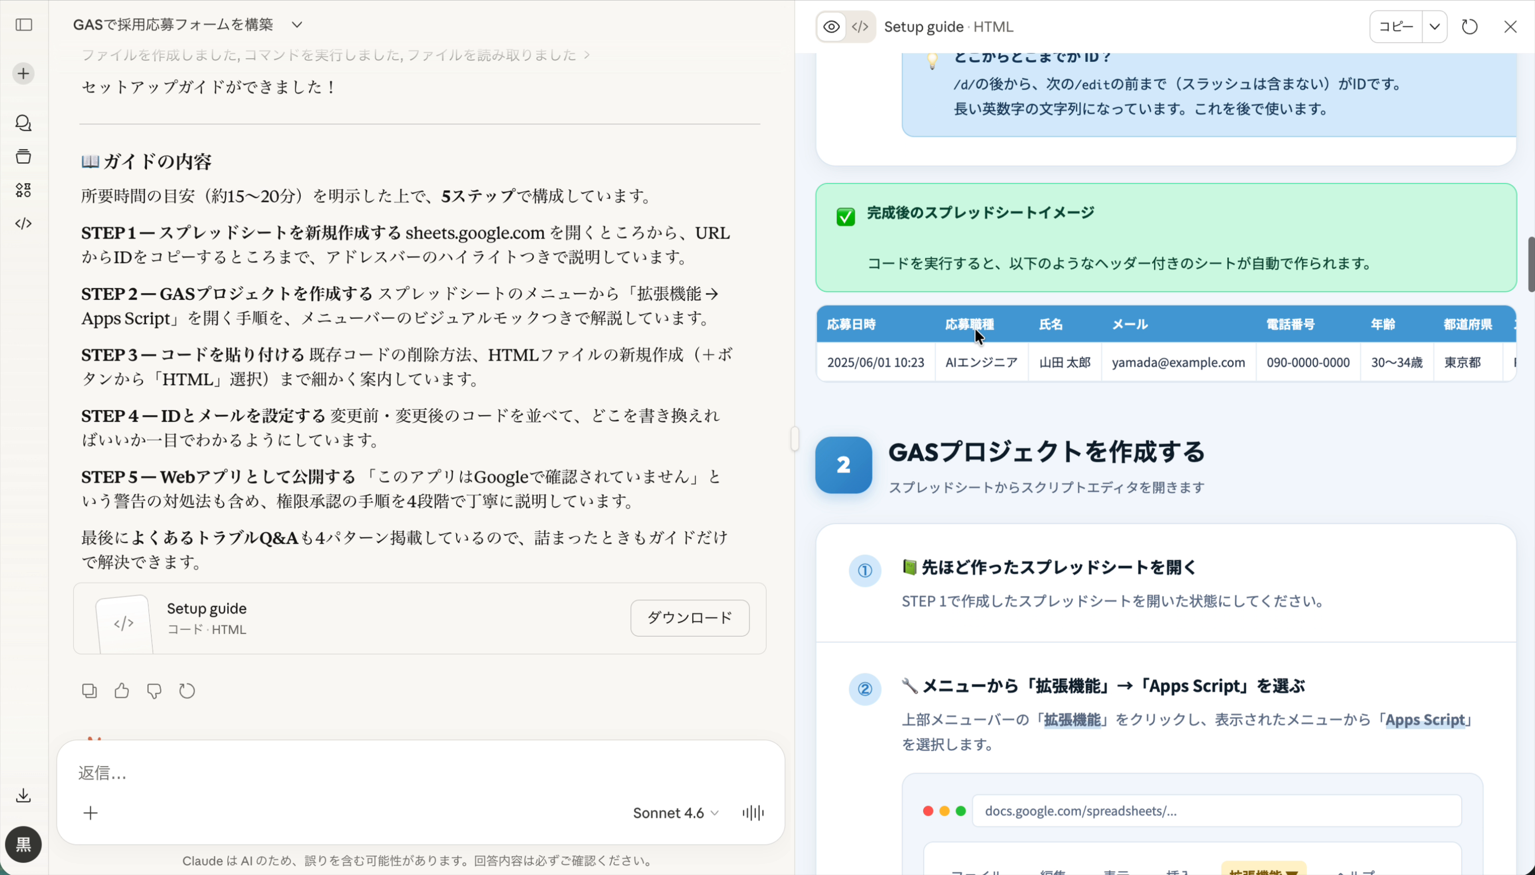Collapse the left sidebar panel

(x=23, y=25)
